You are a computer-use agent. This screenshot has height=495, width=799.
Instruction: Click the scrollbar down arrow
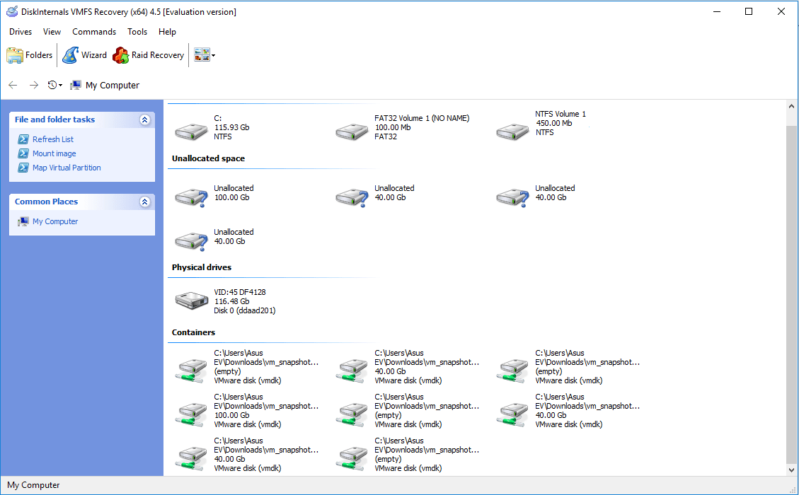(791, 470)
